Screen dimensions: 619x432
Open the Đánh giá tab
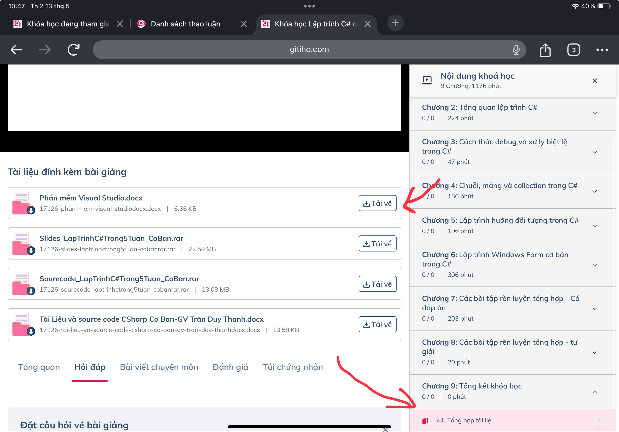click(230, 367)
